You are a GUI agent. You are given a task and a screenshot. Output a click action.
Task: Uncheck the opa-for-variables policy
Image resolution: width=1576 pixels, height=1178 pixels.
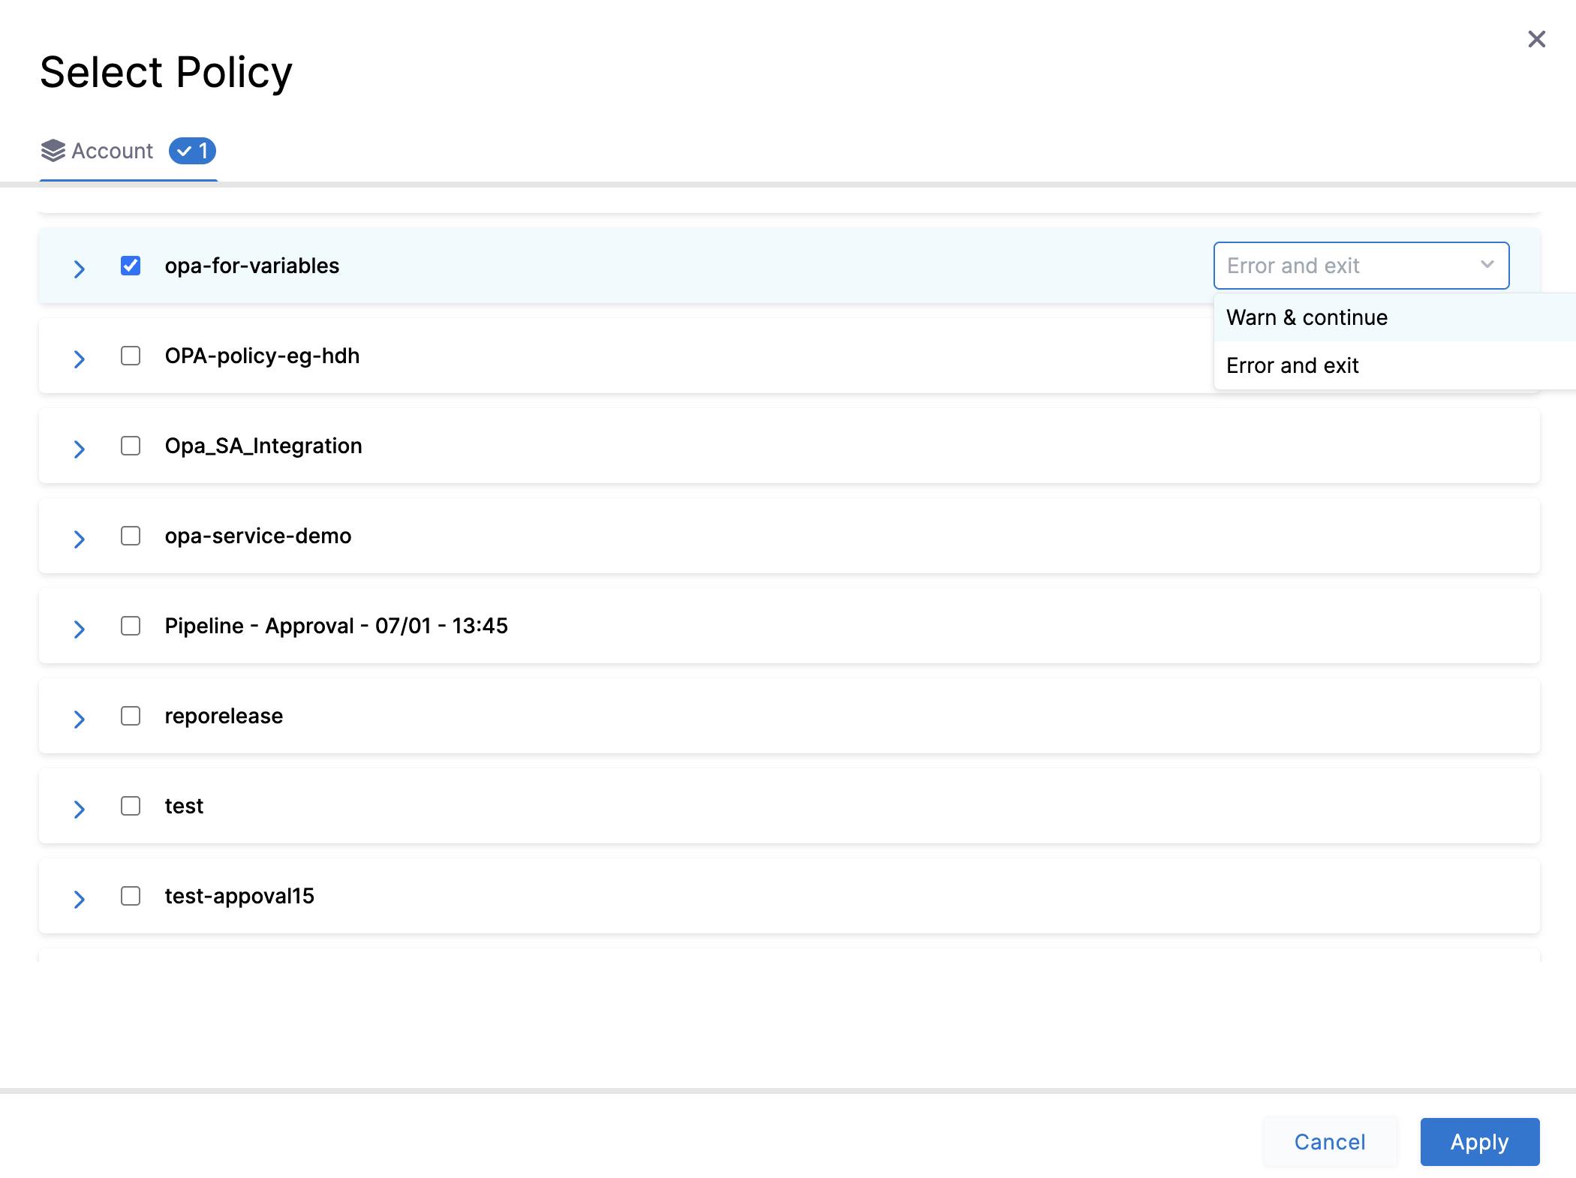click(x=131, y=266)
